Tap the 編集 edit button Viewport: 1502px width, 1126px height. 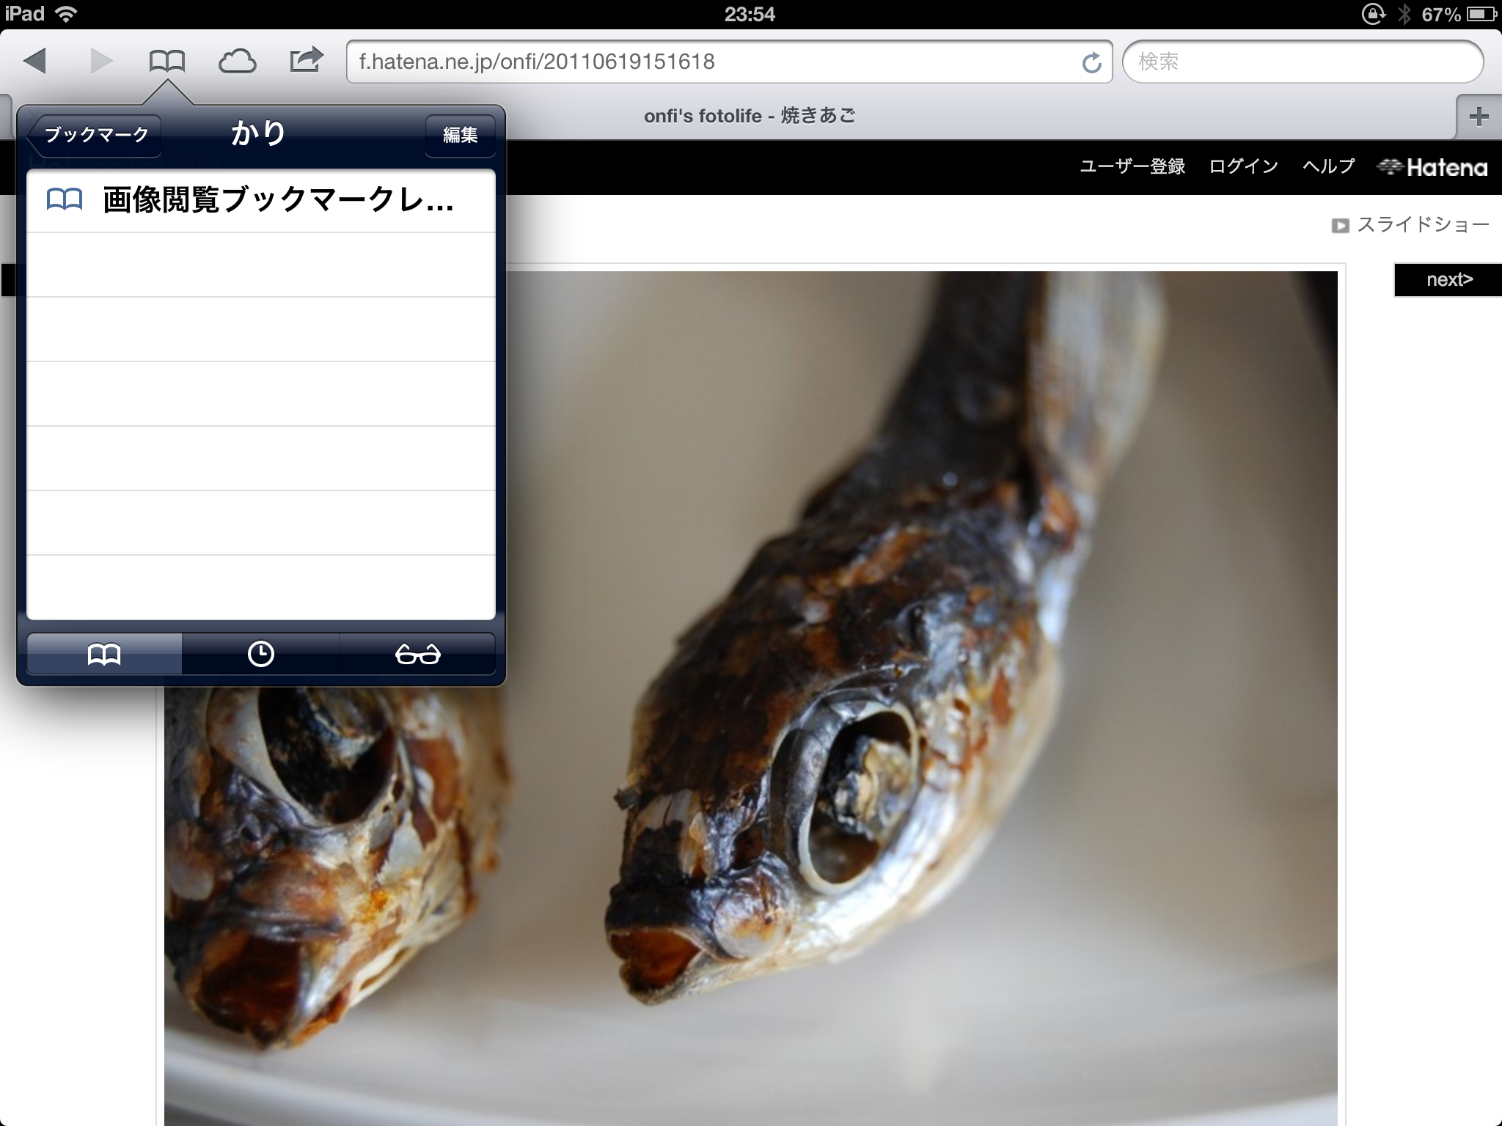pos(460,135)
